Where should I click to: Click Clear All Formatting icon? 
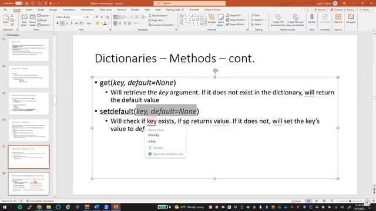pos(108,17)
